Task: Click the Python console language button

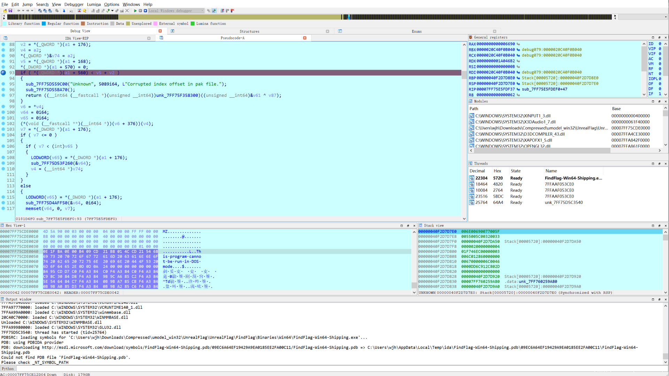Action: pyautogui.click(x=8, y=369)
